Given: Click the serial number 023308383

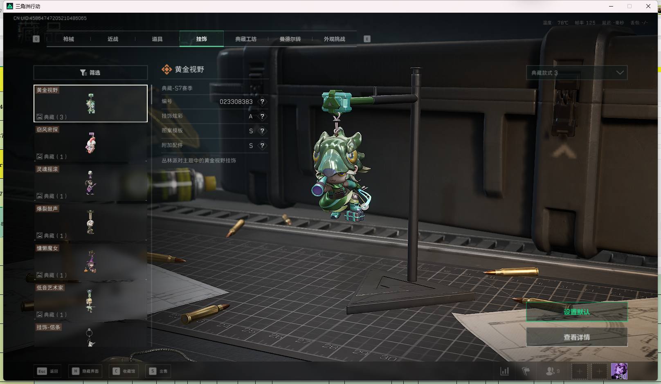Looking at the screenshot, I should (x=236, y=101).
